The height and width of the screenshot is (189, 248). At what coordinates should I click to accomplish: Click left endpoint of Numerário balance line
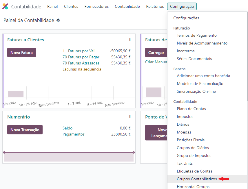click(4, 152)
